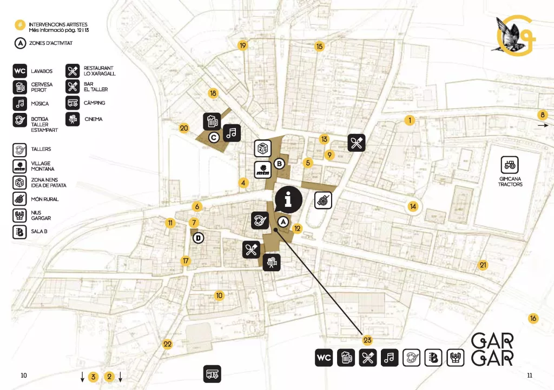
Task: Select the cinema camera icon on the map
Action: (x=272, y=263)
